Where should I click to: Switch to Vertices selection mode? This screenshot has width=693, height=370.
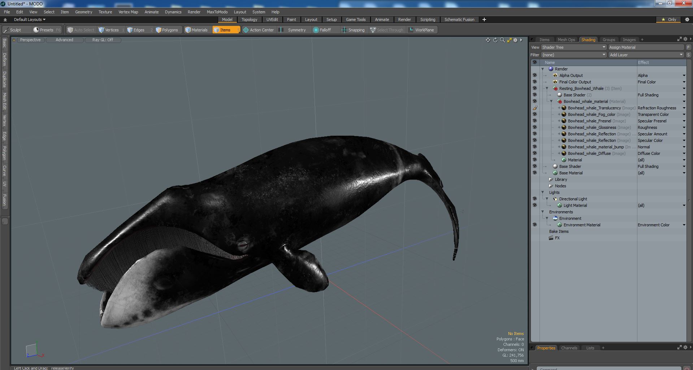coord(112,30)
